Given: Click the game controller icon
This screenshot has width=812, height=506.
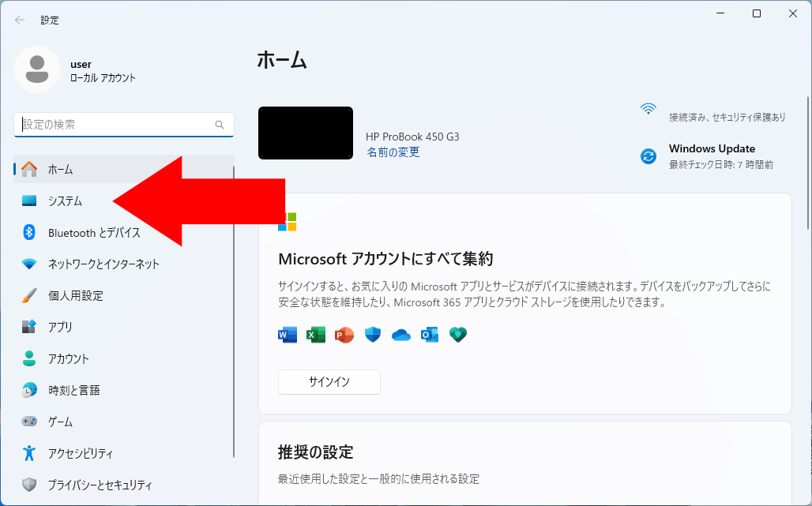Looking at the screenshot, I should 29,422.
